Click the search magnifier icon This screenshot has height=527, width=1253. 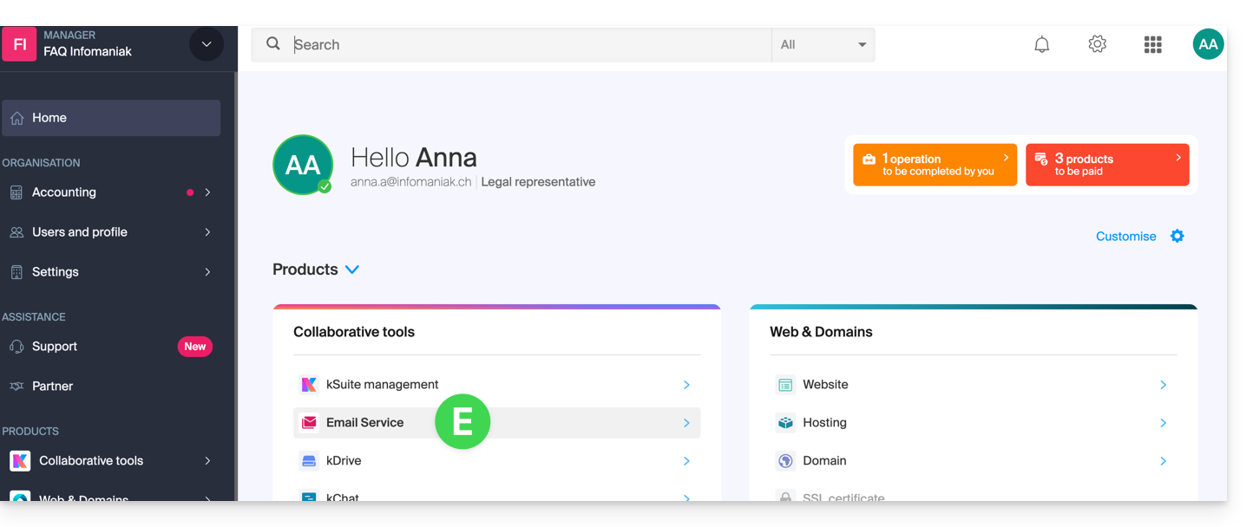273,44
